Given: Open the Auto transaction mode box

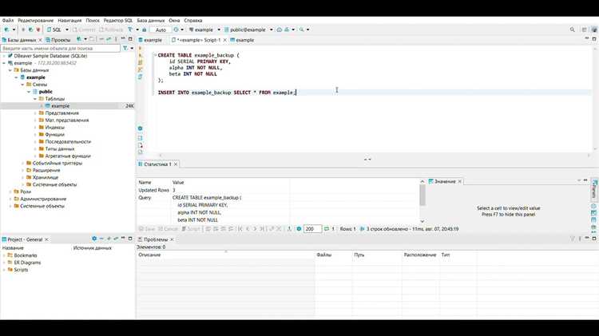Looking at the screenshot, I should pyautogui.click(x=161, y=30).
